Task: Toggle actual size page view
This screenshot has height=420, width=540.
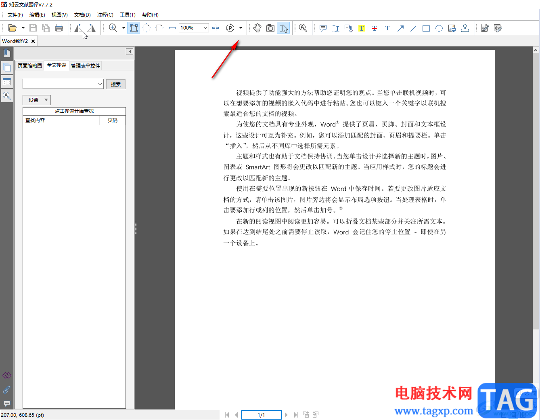Action: point(134,28)
